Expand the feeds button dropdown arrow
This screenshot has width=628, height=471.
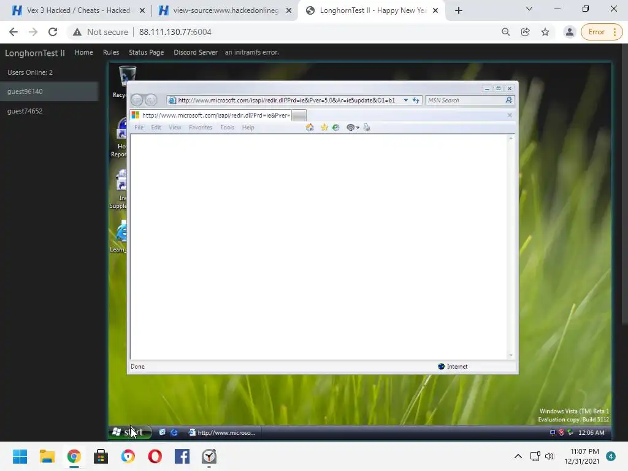pos(358,128)
